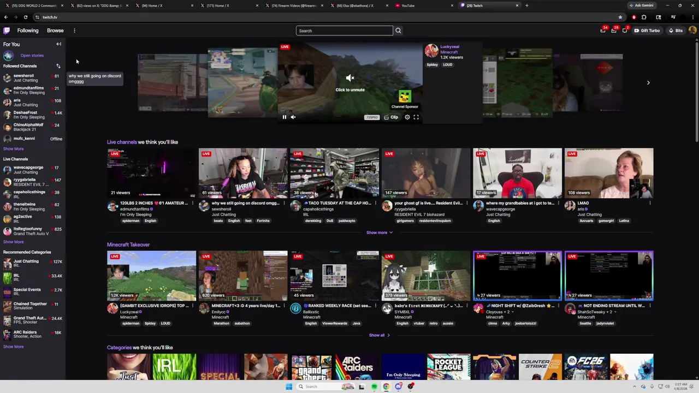Open Luckyzeal avatar beside featured stream

431,51
